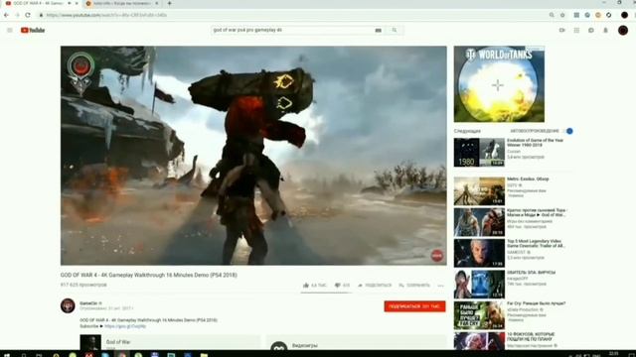This screenshot has height=357, width=636.
Task: Open the notifications bell
Action: pos(605,31)
